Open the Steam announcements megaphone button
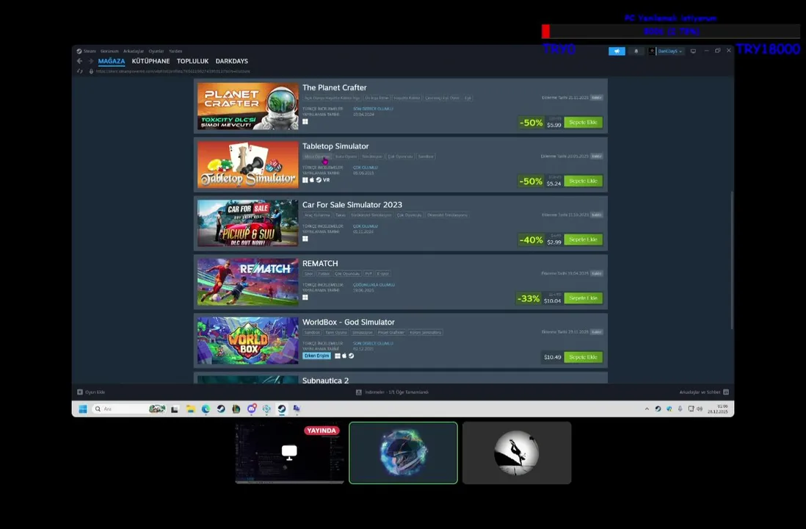 (x=617, y=51)
